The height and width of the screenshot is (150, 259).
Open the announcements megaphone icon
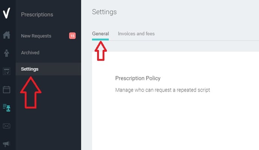[x=6, y=144]
